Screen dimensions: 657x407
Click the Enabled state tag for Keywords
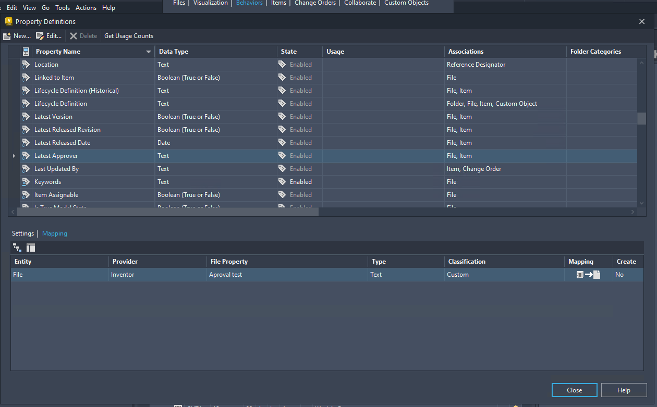pos(282,182)
